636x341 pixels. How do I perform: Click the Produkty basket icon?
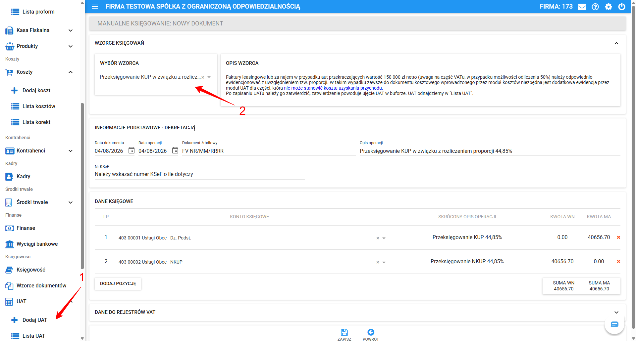(10, 46)
